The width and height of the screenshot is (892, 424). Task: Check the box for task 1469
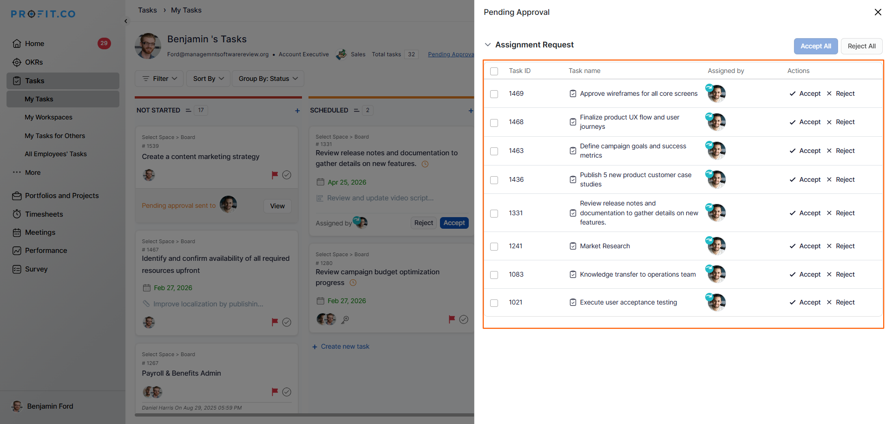[494, 94]
